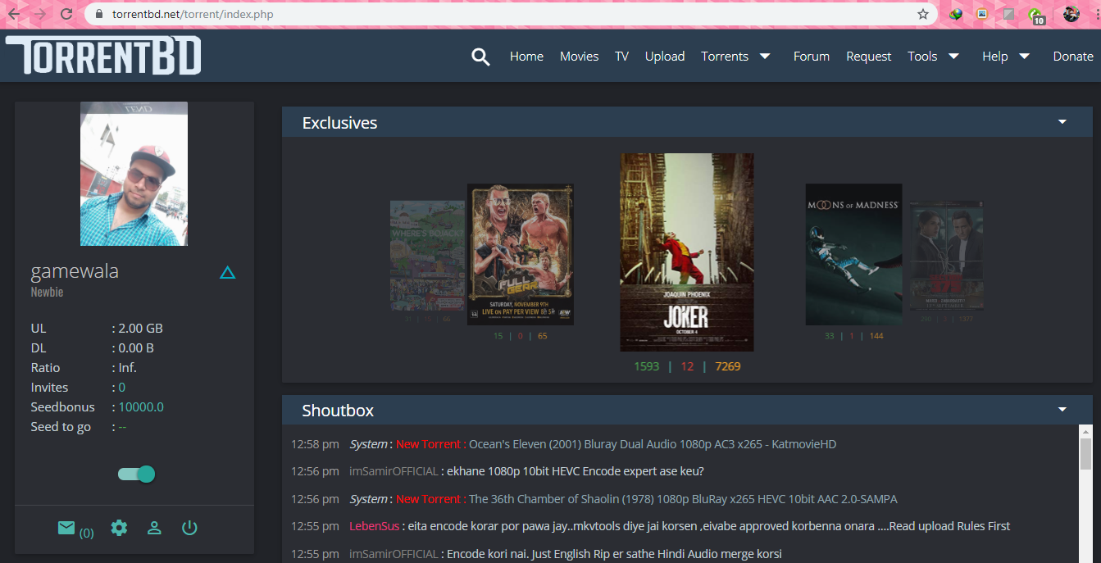Select the Joker poster thumbnail

pyautogui.click(x=686, y=252)
